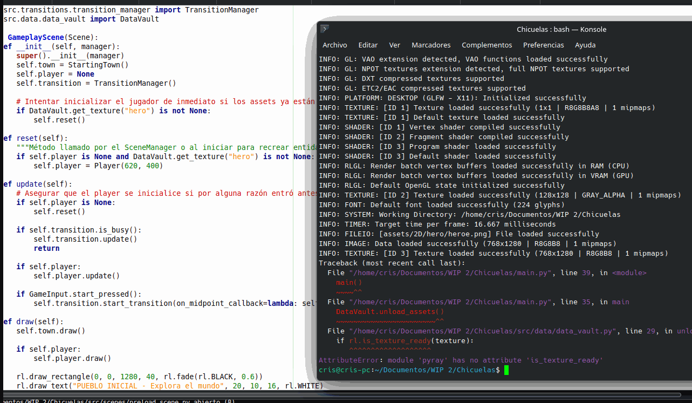
Task: Click the 'Render batch vertex buffers ... VRAM (GPU)' line
Action: [476, 176]
